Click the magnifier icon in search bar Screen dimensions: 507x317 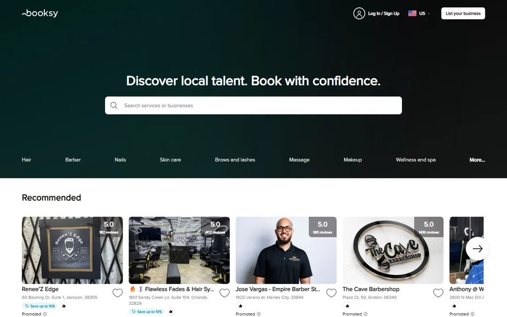114,106
